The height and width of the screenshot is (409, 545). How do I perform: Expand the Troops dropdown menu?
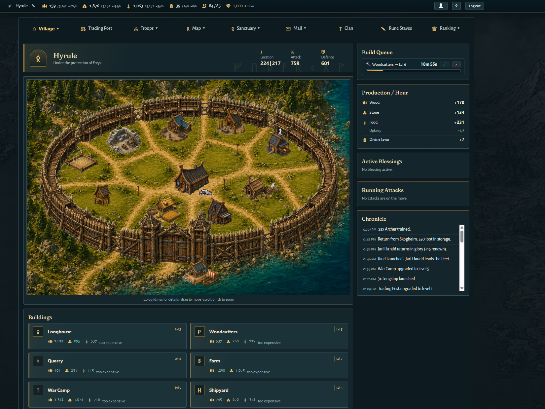(146, 28)
